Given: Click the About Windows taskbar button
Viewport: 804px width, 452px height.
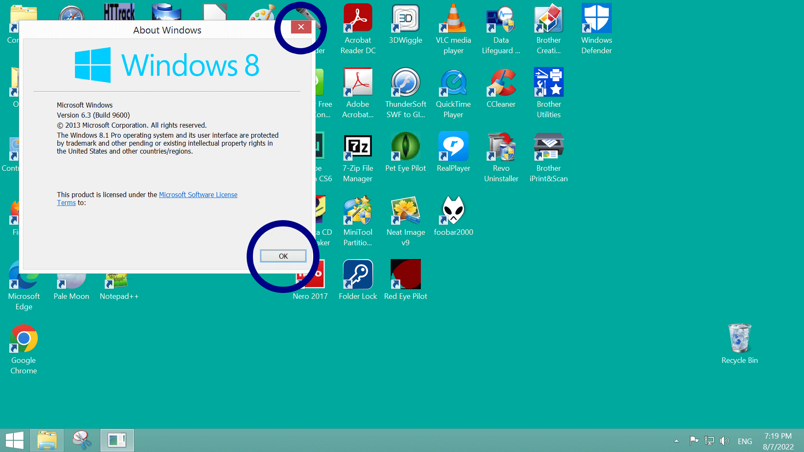Looking at the screenshot, I should point(117,440).
